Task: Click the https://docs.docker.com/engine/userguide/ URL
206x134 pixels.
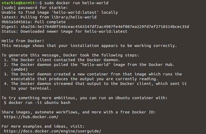Action: (52, 131)
